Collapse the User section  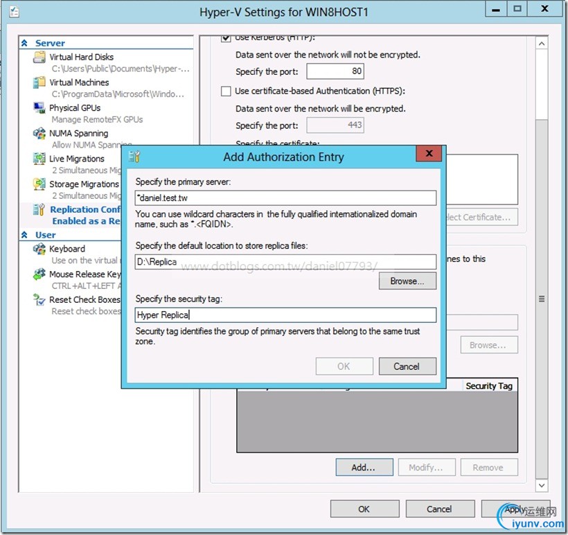tap(24, 235)
